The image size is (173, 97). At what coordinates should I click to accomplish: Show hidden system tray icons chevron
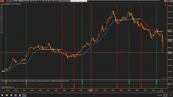click(157, 95)
